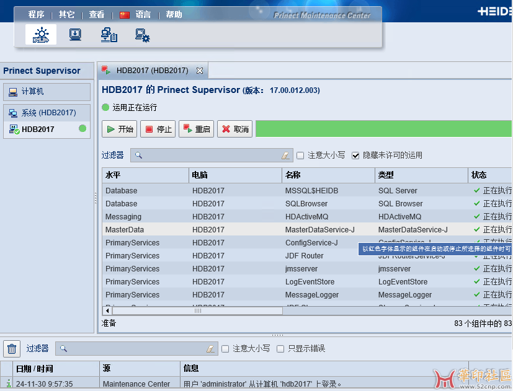Click the 开始 start button
Image resolution: width=513 pixels, height=391 pixels.
120,129
